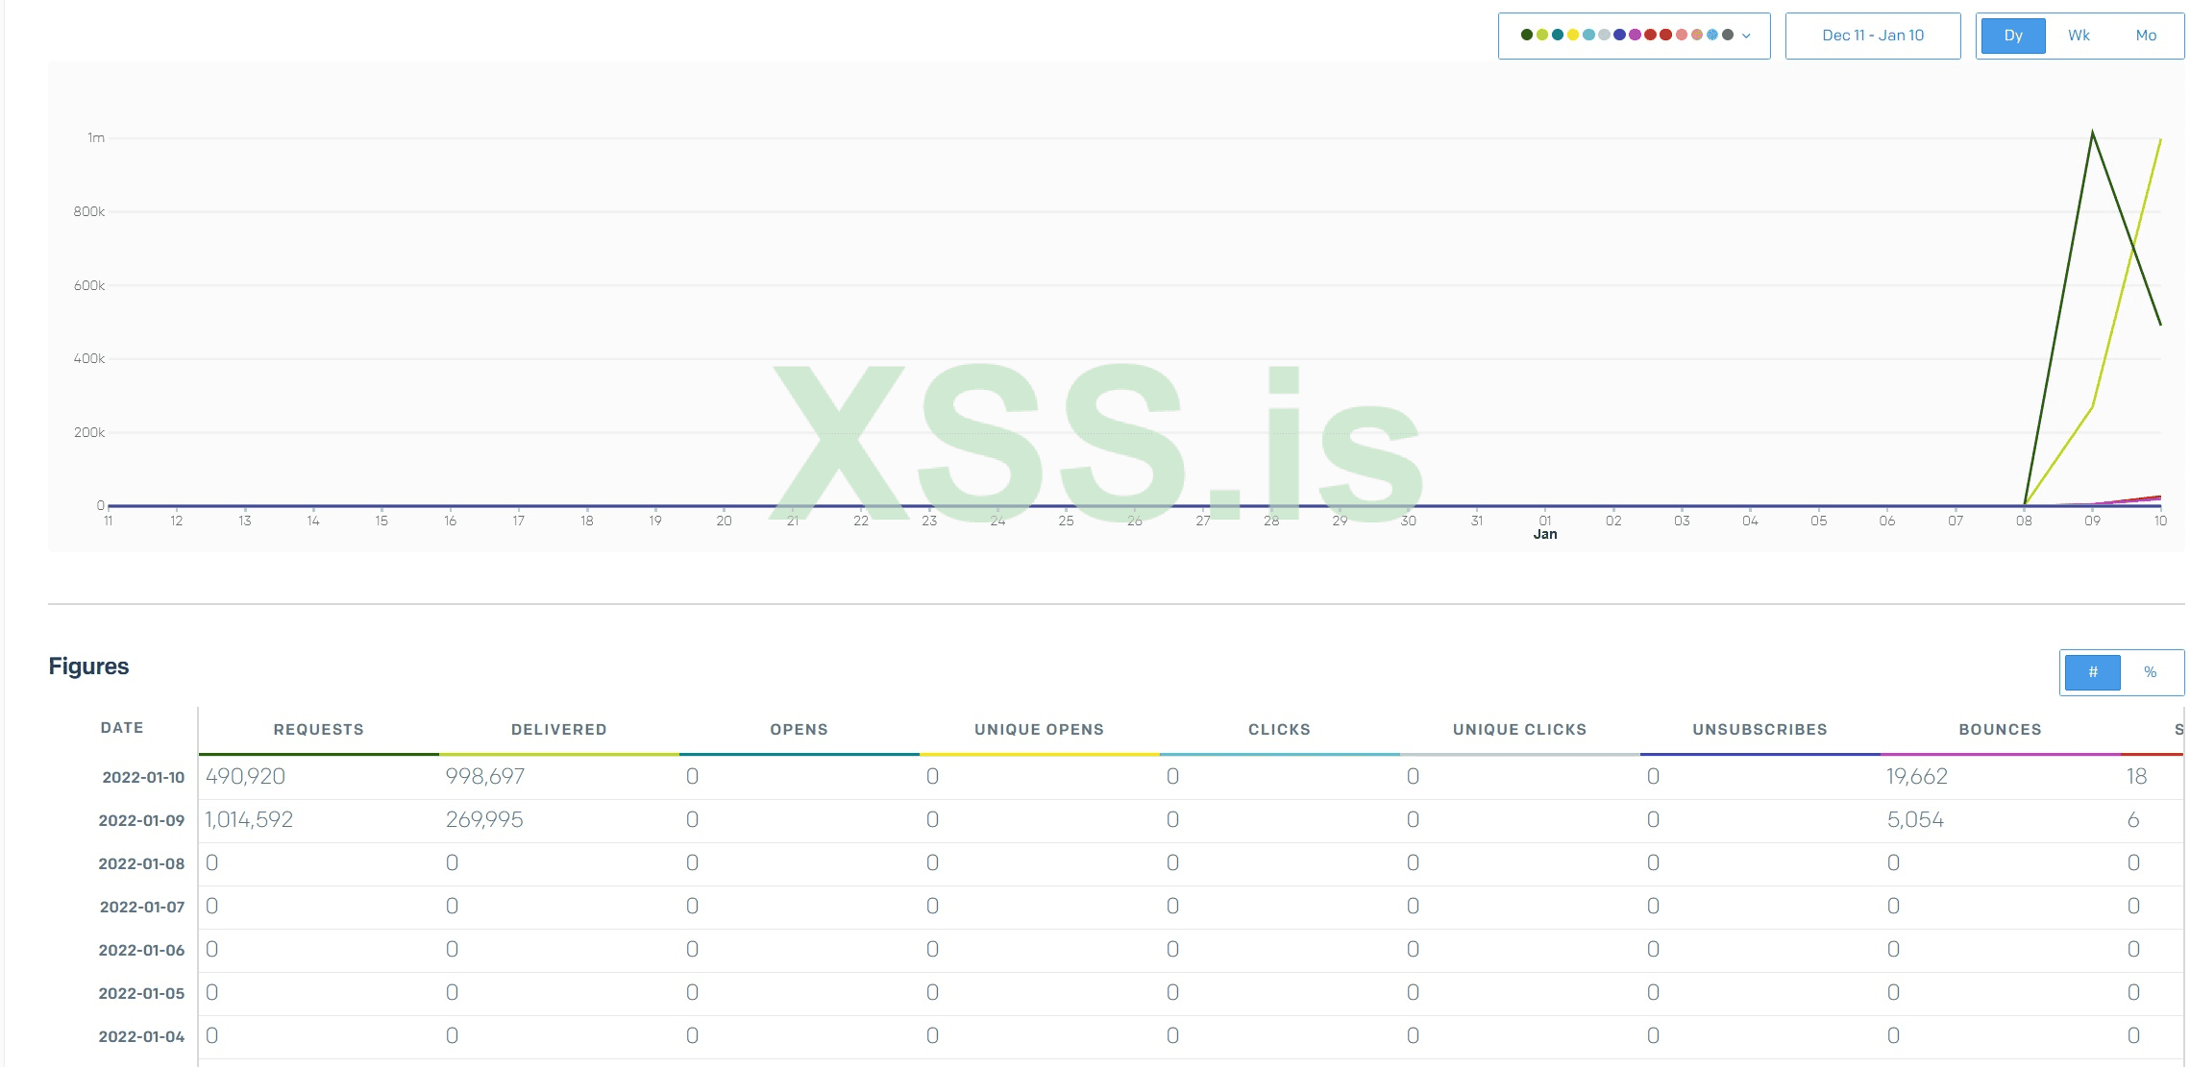
Task: Show figures as numbers with # button
Action: [x=2092, y=672]
